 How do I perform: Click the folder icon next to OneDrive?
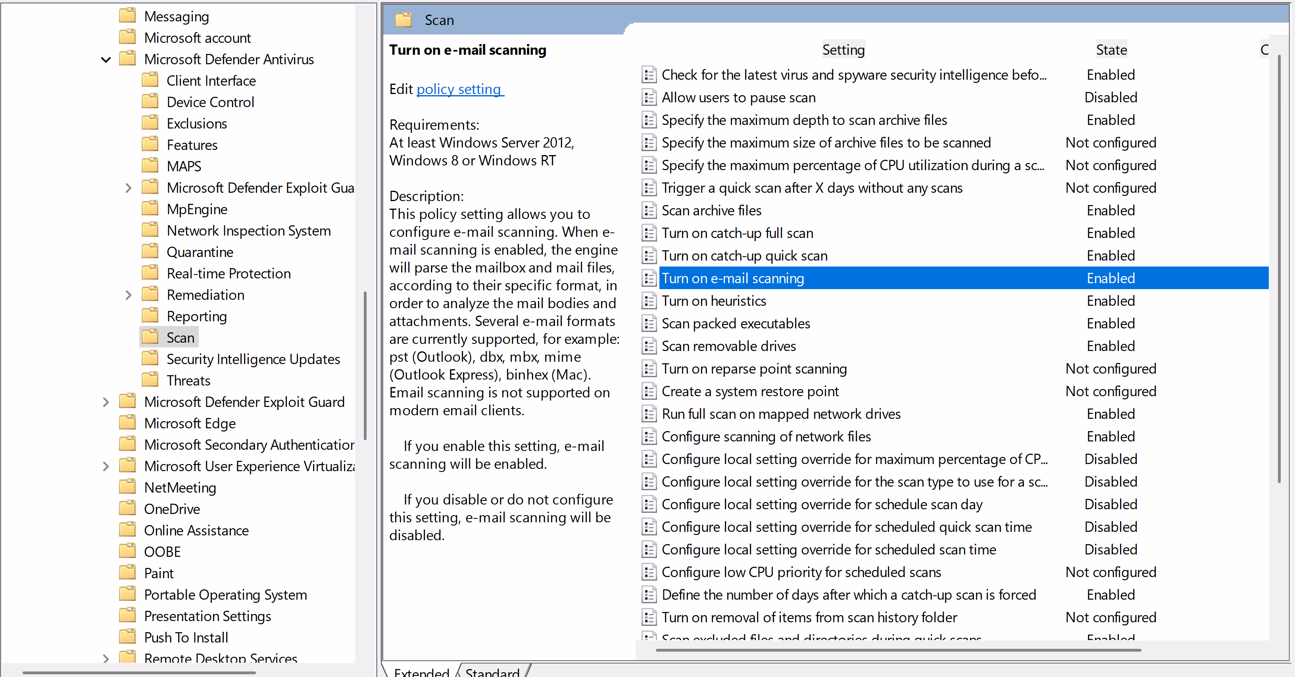[x=127, y=508]
